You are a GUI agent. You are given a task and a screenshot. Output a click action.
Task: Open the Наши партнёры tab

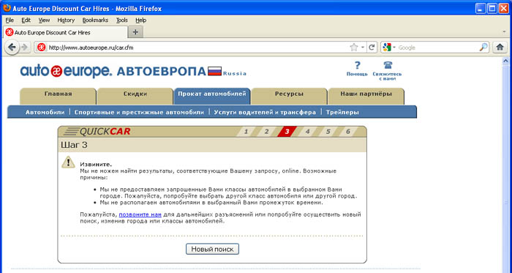tap(366, 97)
